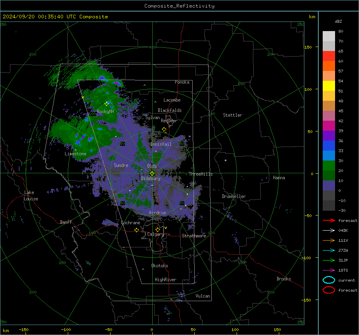Select the dark green 10-20 dBZ swatch
359x335 pixels.
(329, 175)
